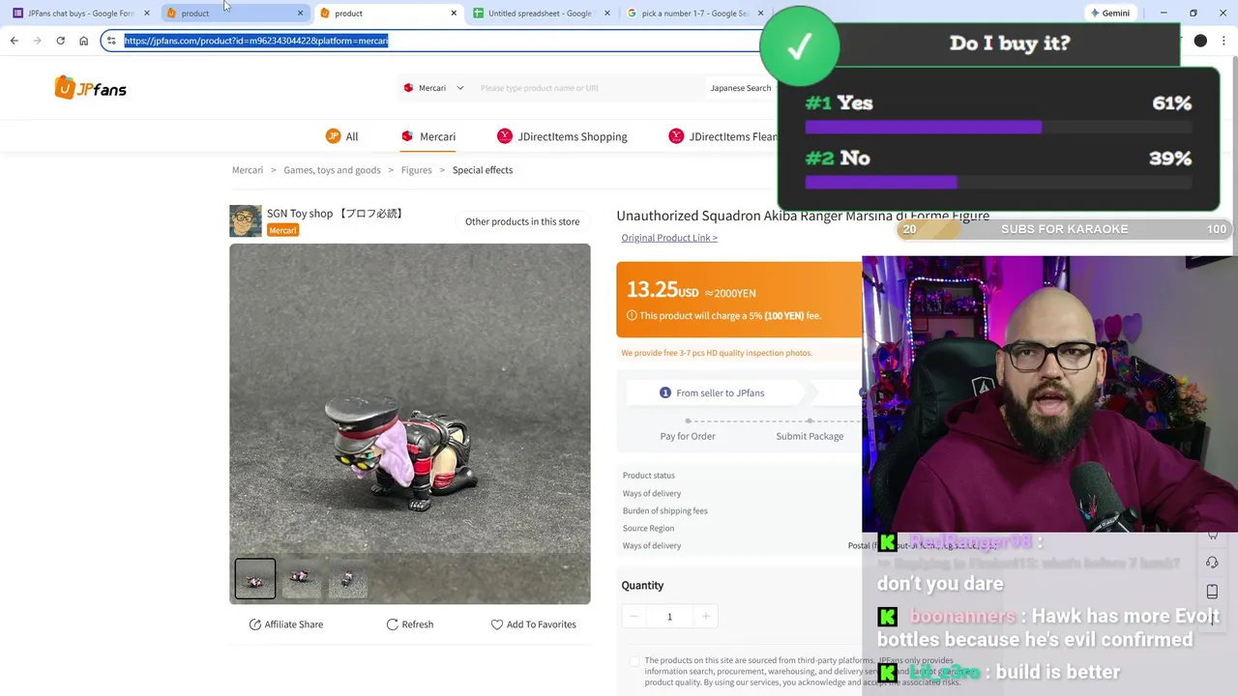Click the Pay for Order step label
Image resolution: width=1238 pixels, height=696 pixels.
(x=688, y=436)
